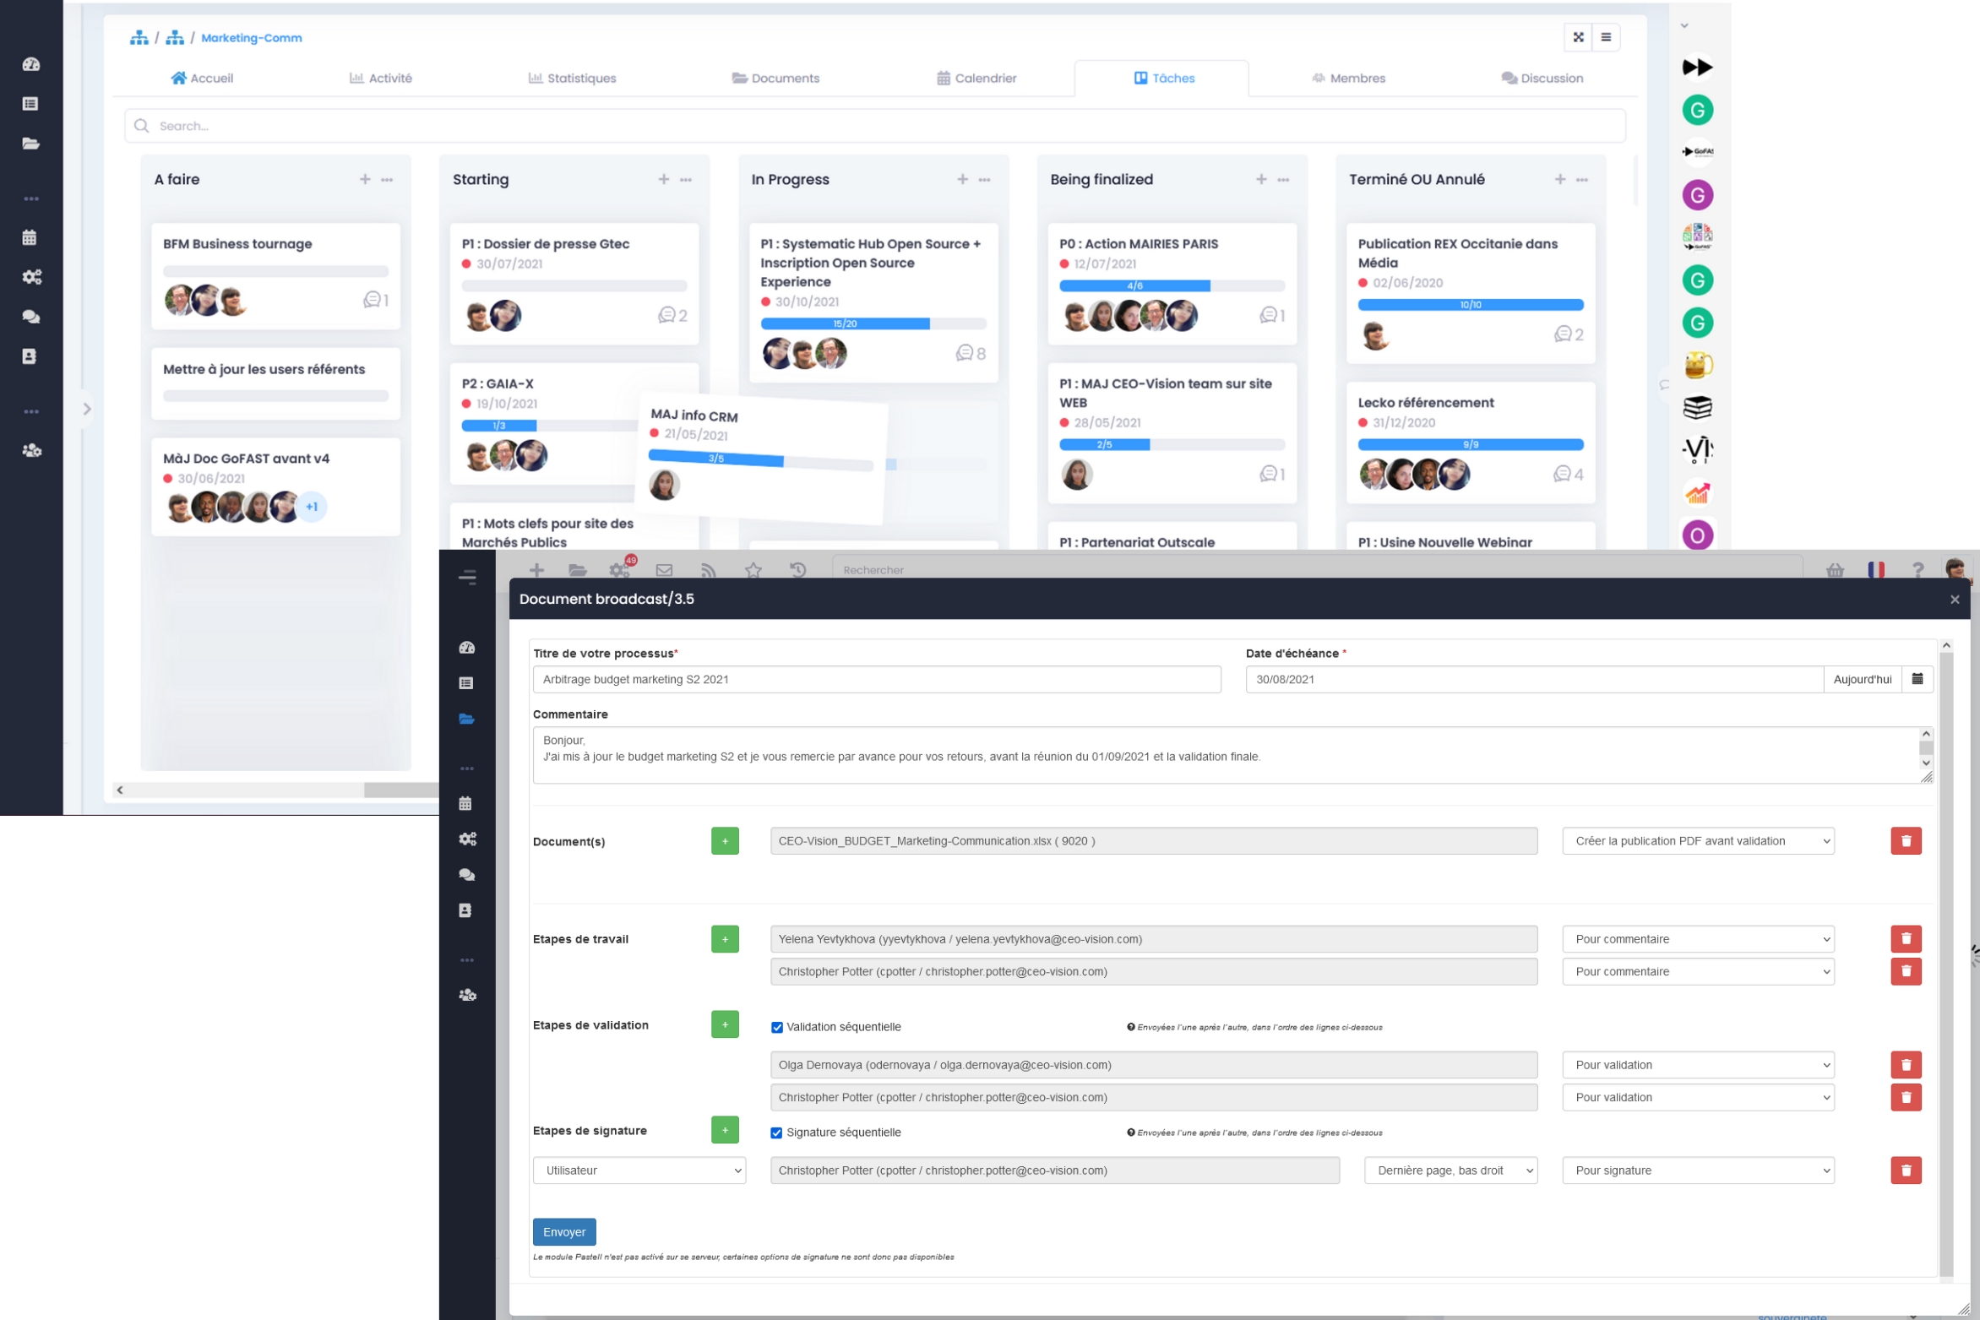Select the blue Documents folder icon in the sidebar
Viewport: 1980px width, 1320px height.
pos(467,719)
